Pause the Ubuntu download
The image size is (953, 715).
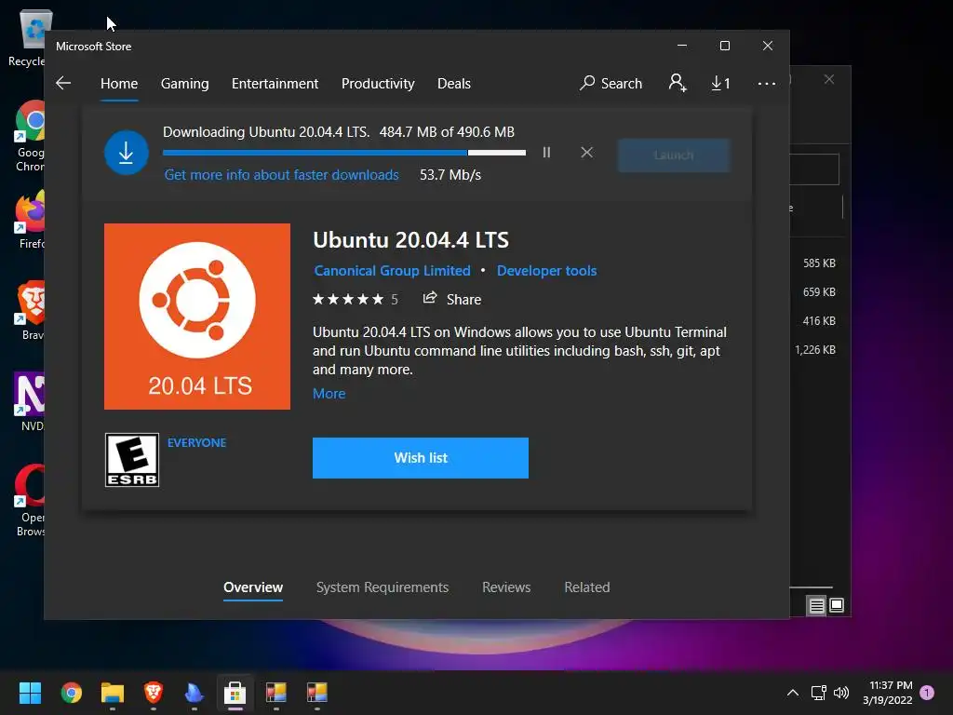[x=546, y=153]
